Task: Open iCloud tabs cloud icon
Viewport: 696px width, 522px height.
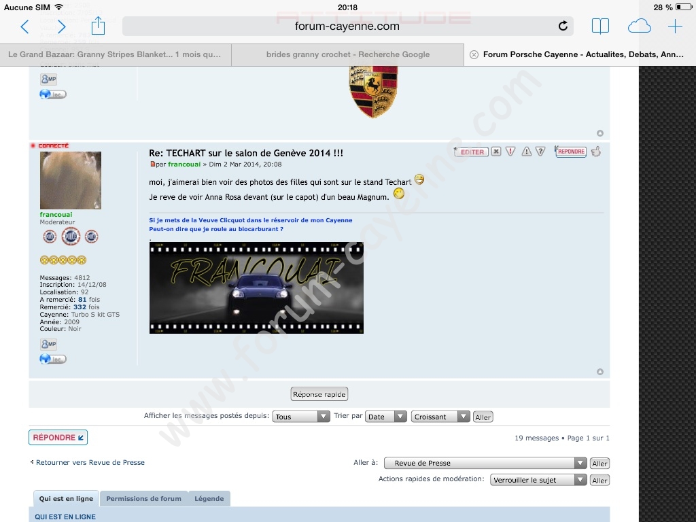Action: (x=639, y=27)
